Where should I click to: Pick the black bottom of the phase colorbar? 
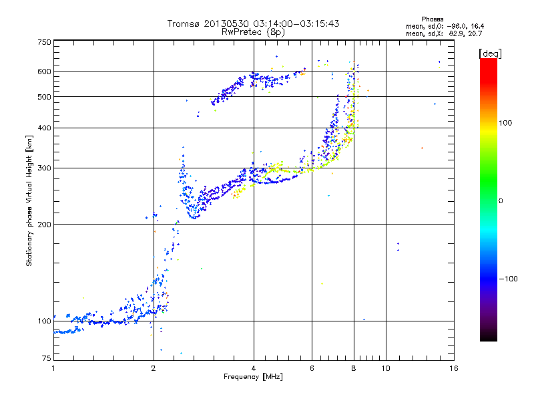[489, 336]
